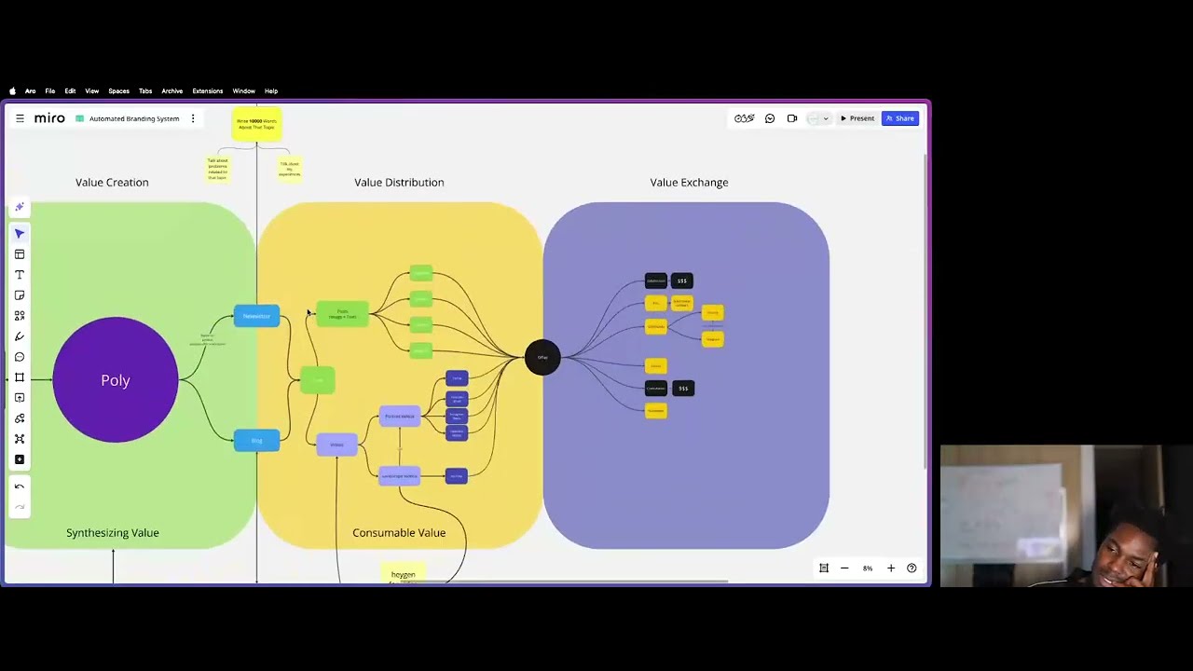Select the Text tool
Screen dimensions: 1193x671
(20, 275)
